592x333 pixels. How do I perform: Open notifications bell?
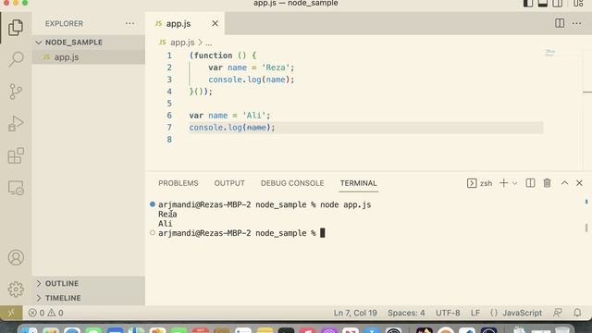577,313
